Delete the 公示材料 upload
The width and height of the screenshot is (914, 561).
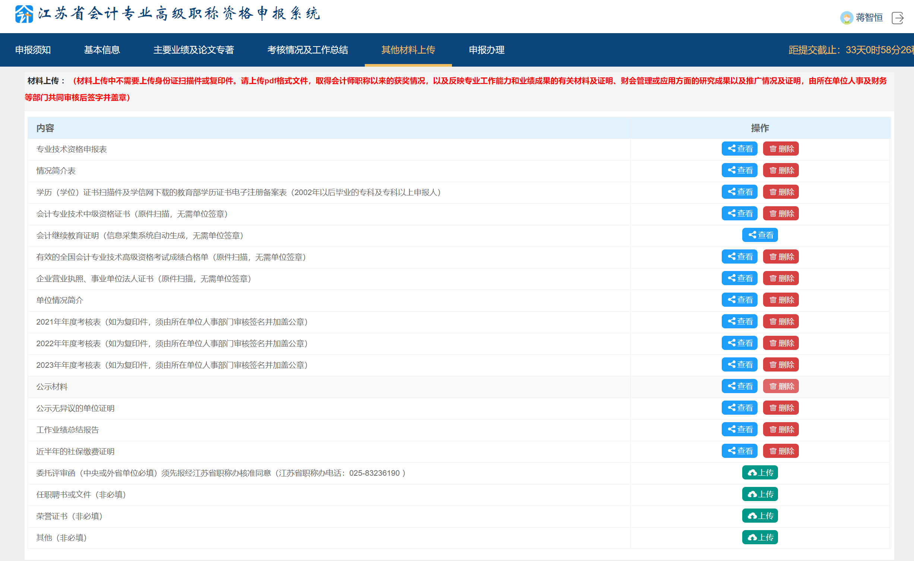[781, 386]
